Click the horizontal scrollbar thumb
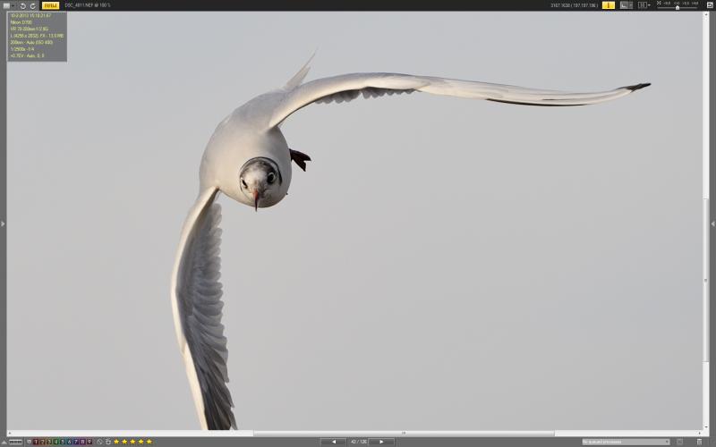The image size is (716, 447). coord(404,433)
